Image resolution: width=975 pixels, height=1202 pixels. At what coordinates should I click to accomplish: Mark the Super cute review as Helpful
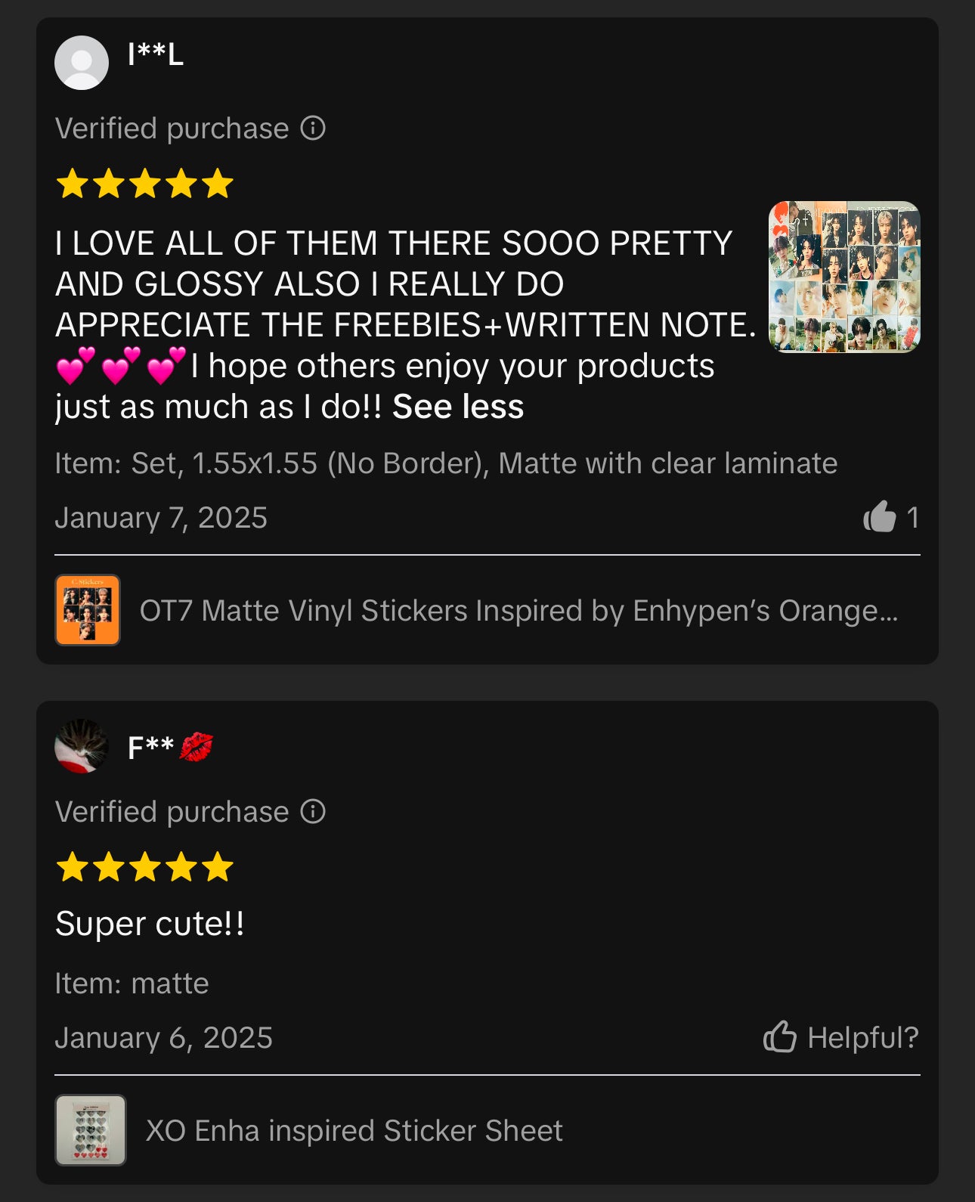841,1037
